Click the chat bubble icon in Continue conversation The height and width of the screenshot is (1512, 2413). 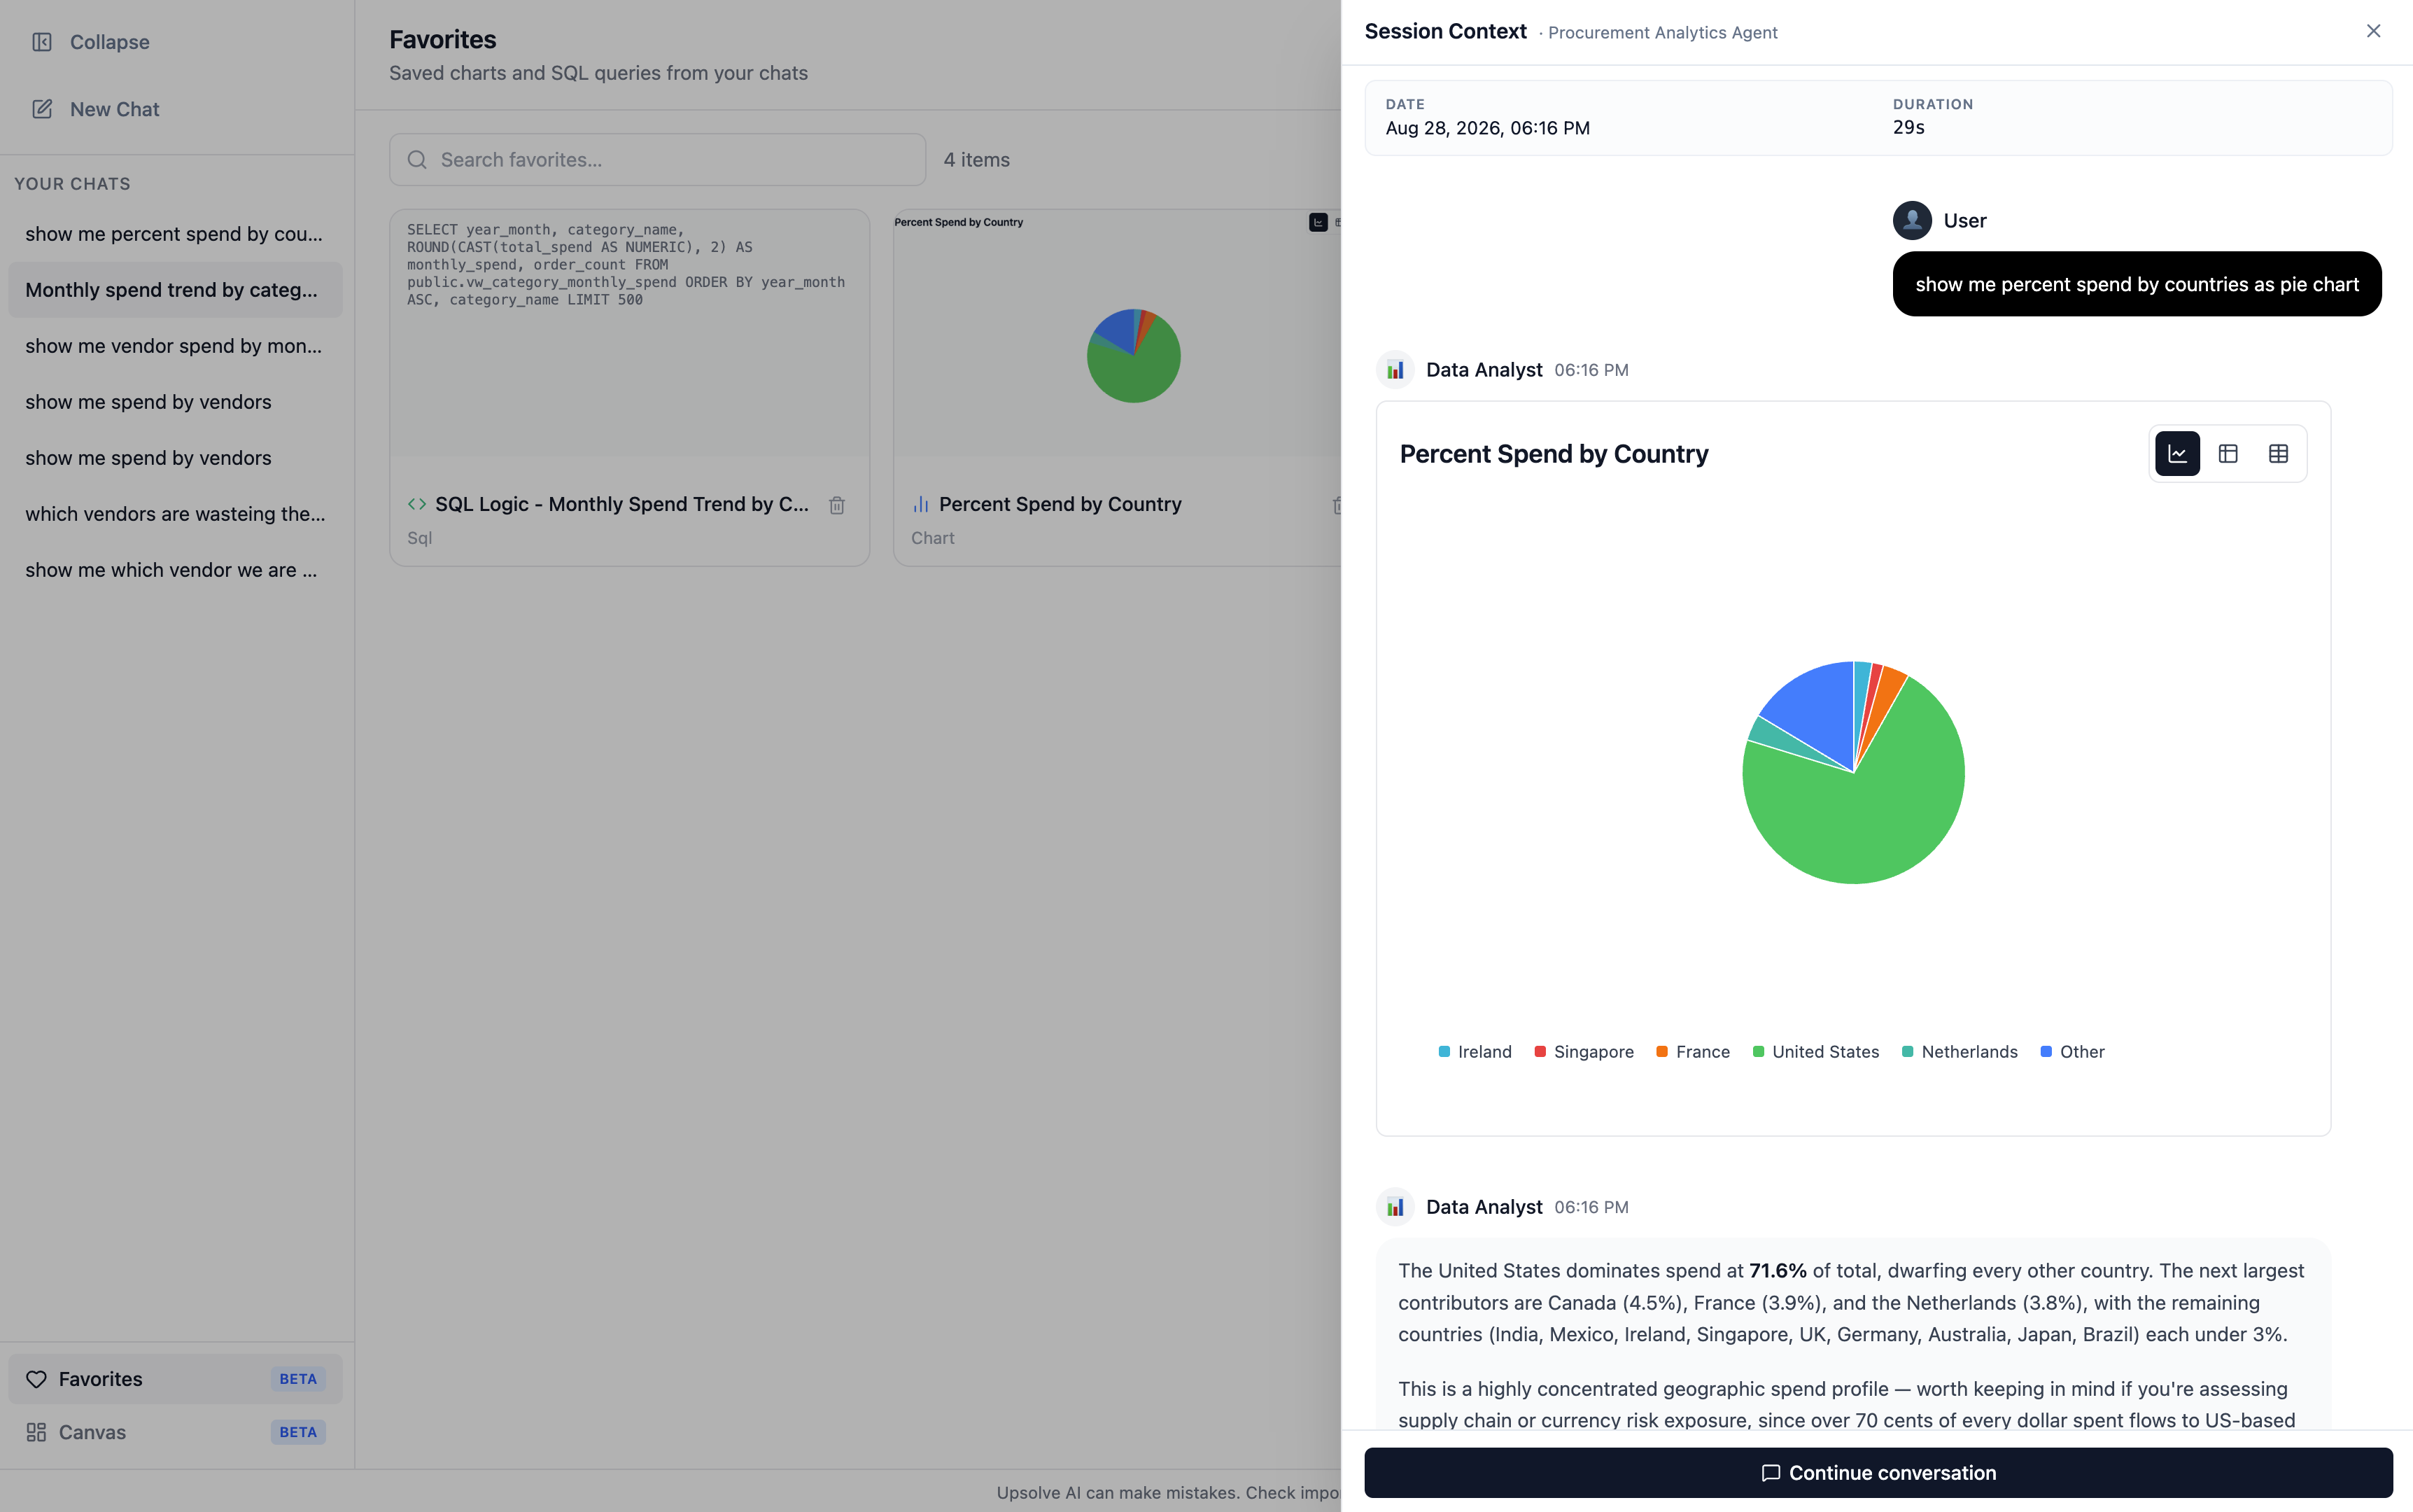(1771, 1473)
